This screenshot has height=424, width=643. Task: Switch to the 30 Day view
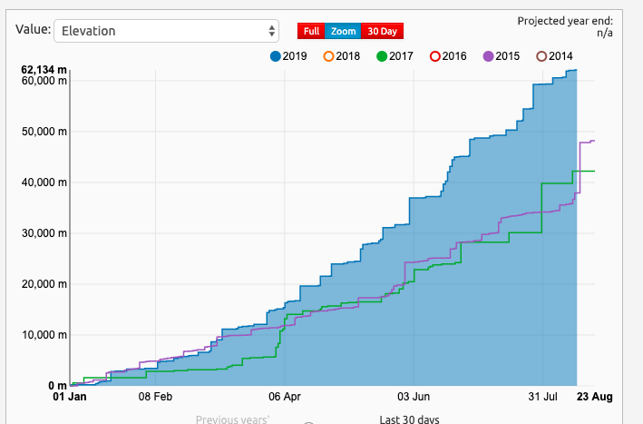point(382,31)
